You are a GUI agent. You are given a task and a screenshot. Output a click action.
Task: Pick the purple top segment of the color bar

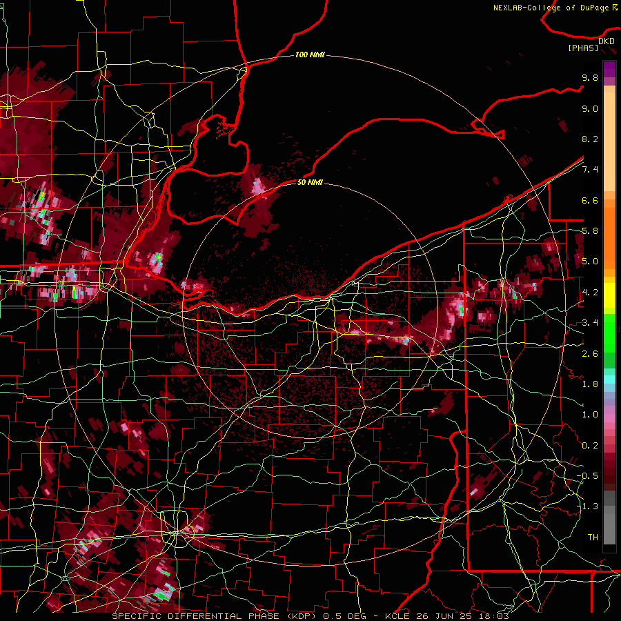coord(609,69)
